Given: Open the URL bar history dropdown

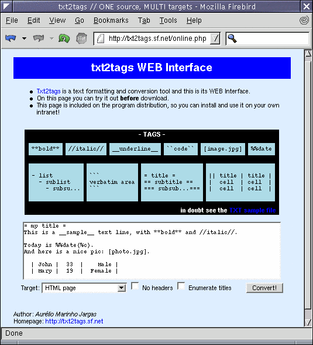Looking at the screenshot, I should 215,39.
